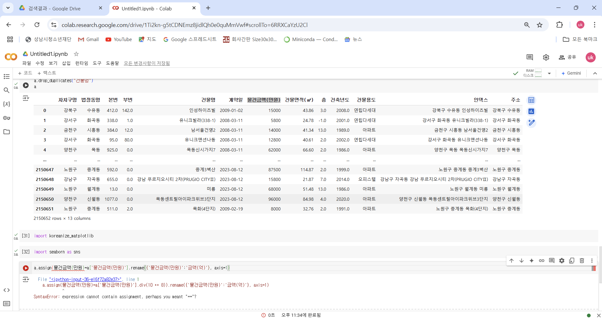Viewport: 602px width, 318px height.
Task: Click the + 텍스트 add text button
Action: click(47, 73)
